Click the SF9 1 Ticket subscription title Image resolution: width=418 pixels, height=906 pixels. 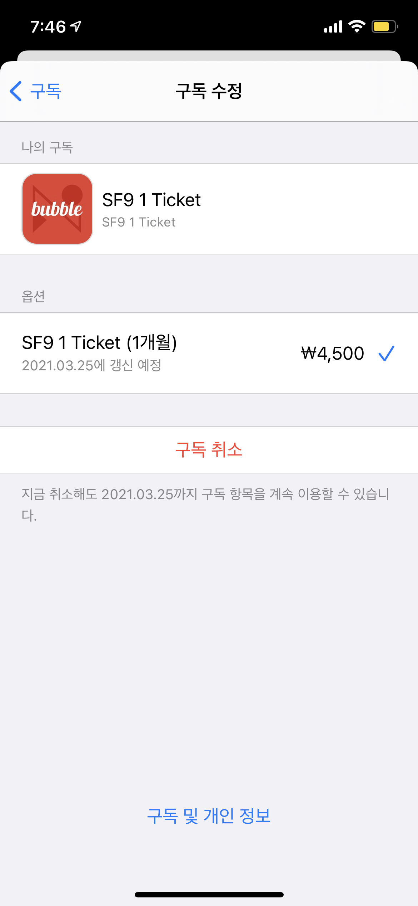(x=151, y=200)
